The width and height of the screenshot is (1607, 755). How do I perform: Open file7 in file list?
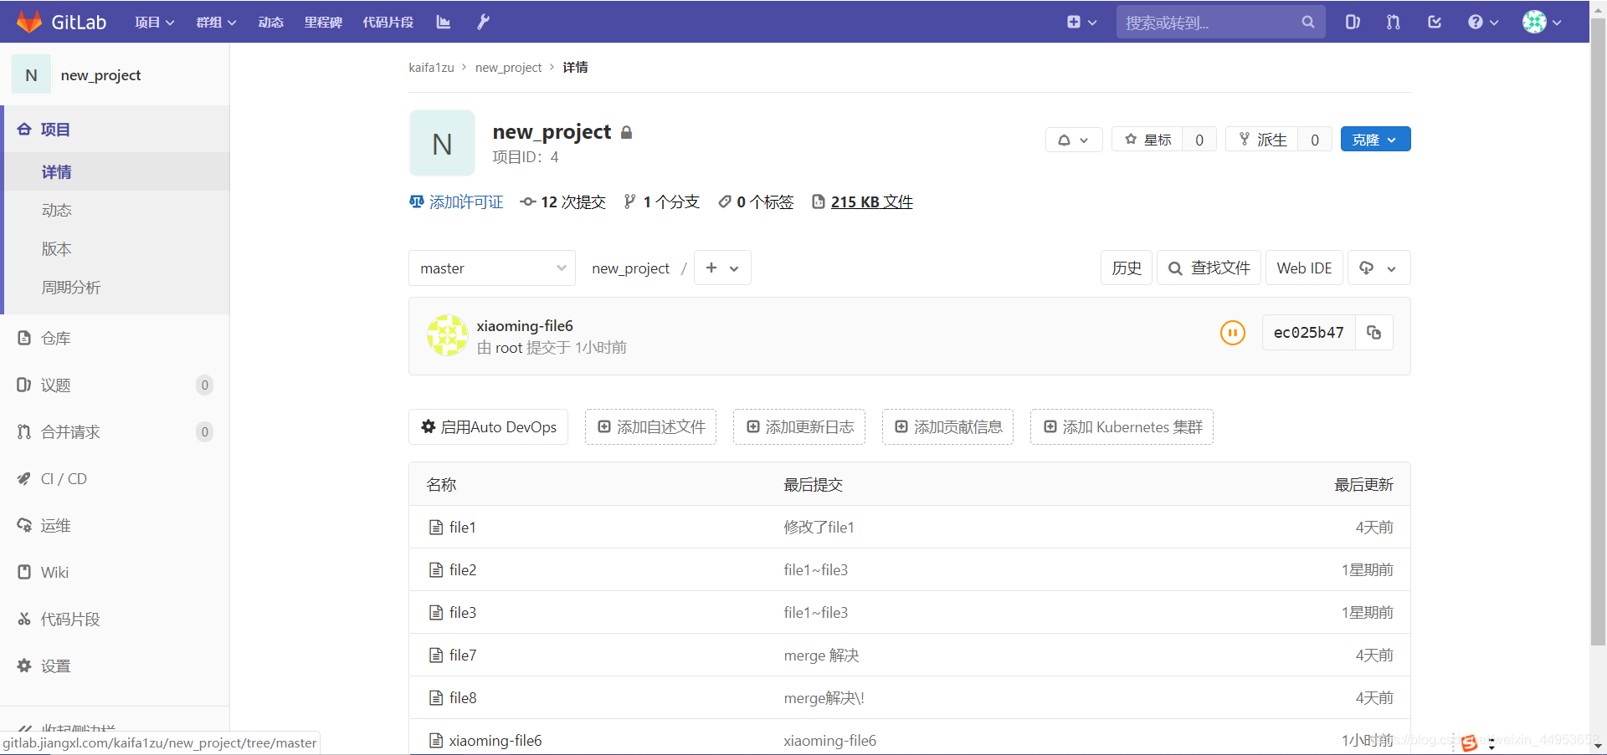tap(463, 656)
